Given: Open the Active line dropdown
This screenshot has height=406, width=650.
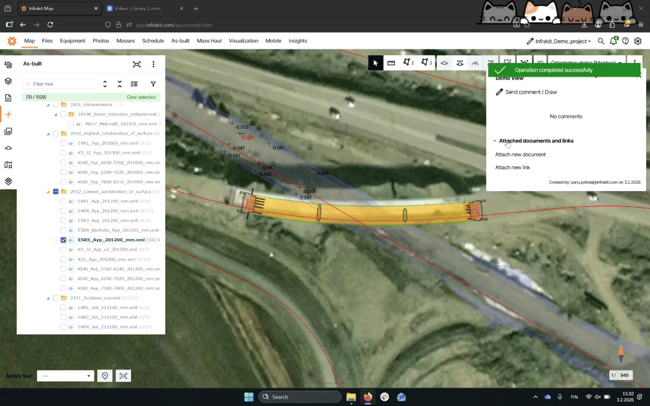Looking at the screenshot, I should click(65, 376).
